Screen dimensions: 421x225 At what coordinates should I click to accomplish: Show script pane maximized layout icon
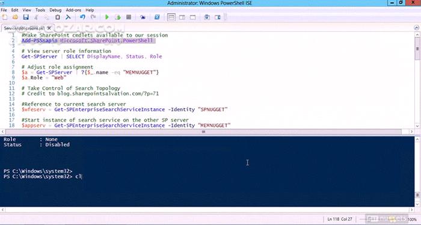click(192, 17)
